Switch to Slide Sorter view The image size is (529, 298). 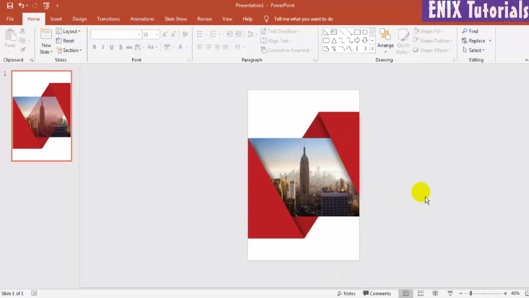point(420,293)
